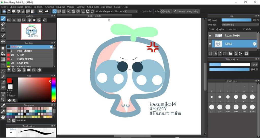This screenshot has width=260, height=138.
Task: Zoom in on the navigator
Action: click(14, 20)
